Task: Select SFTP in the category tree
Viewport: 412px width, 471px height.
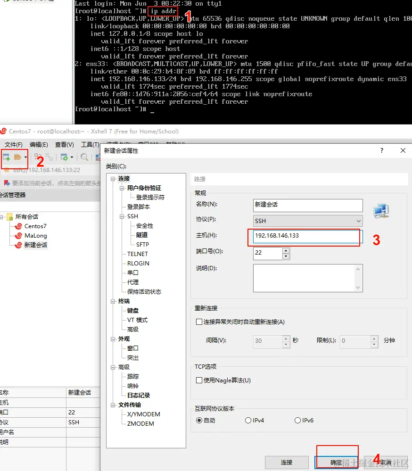Action: click(x=143, y=245)
